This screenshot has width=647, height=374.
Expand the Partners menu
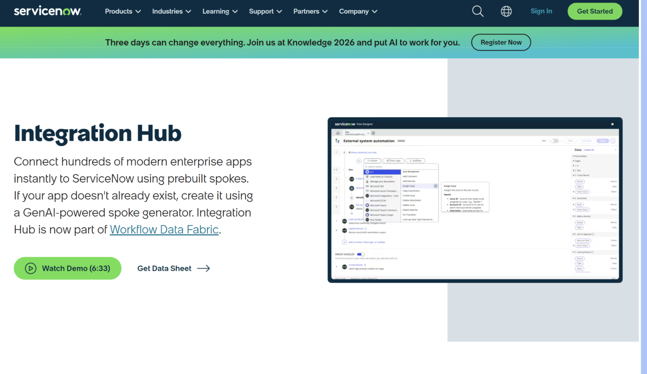click(311, 11)
